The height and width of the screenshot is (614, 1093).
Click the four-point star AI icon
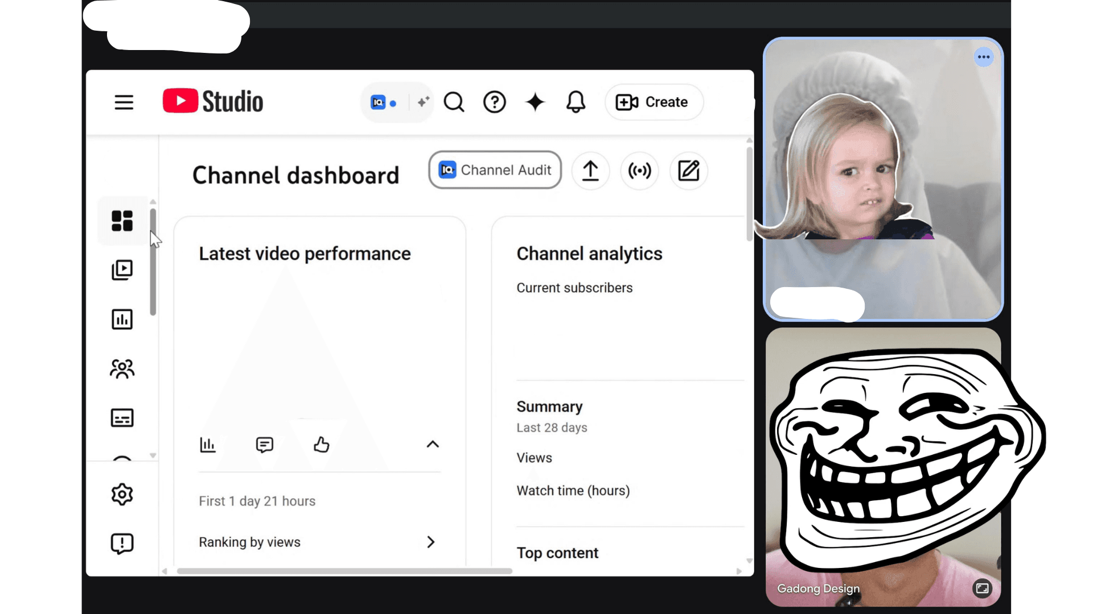[x=535, y=102]
